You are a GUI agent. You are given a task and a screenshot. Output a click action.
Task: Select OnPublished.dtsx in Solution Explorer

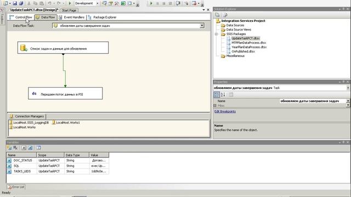coord(243,51)
